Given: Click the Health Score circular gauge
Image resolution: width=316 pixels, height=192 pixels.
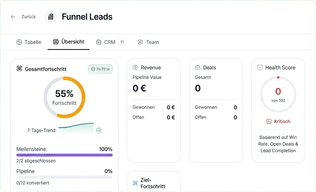Looking at the screenshot, I should click(278, 94).
